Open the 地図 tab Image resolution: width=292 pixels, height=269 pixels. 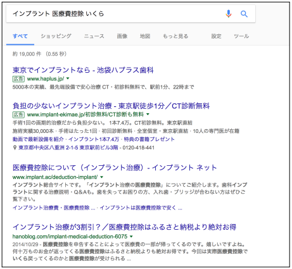pyautogui.click(x=145, y=36)
